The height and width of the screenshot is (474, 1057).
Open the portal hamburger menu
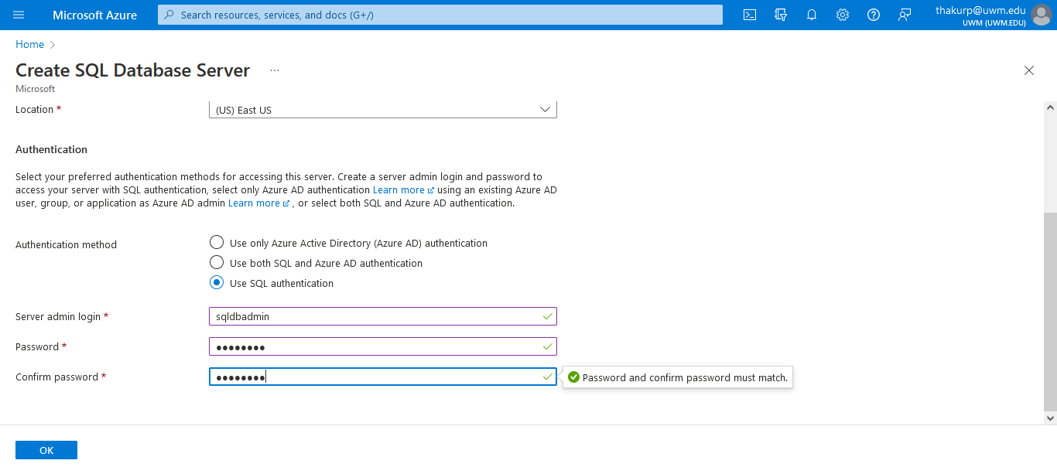click(x=19, y=14)
